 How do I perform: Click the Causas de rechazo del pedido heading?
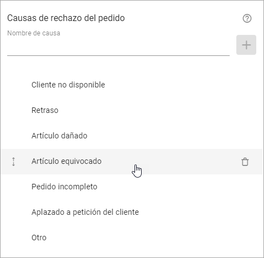tap(66, 18)
